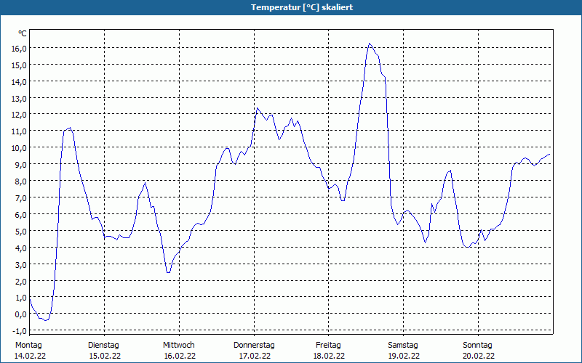Select the Freitag 18.02.22 date label

click(x=329, y=351)
